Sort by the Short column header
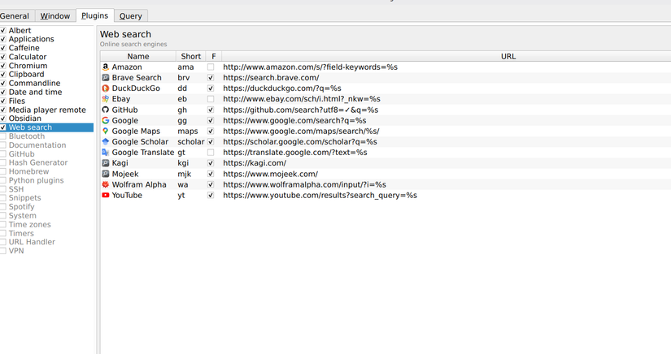This screenshot has height=354, width=671. coord(191,56)
